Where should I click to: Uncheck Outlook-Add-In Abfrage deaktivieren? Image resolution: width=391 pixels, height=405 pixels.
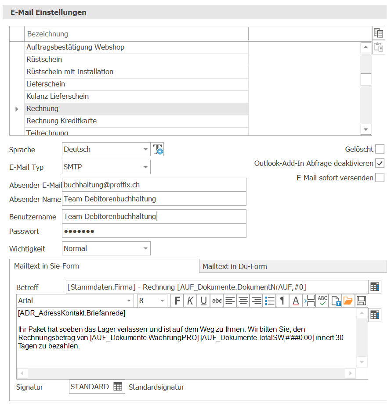click(380, 163)
